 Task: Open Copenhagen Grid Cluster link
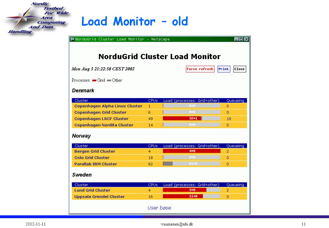(100, 112)
